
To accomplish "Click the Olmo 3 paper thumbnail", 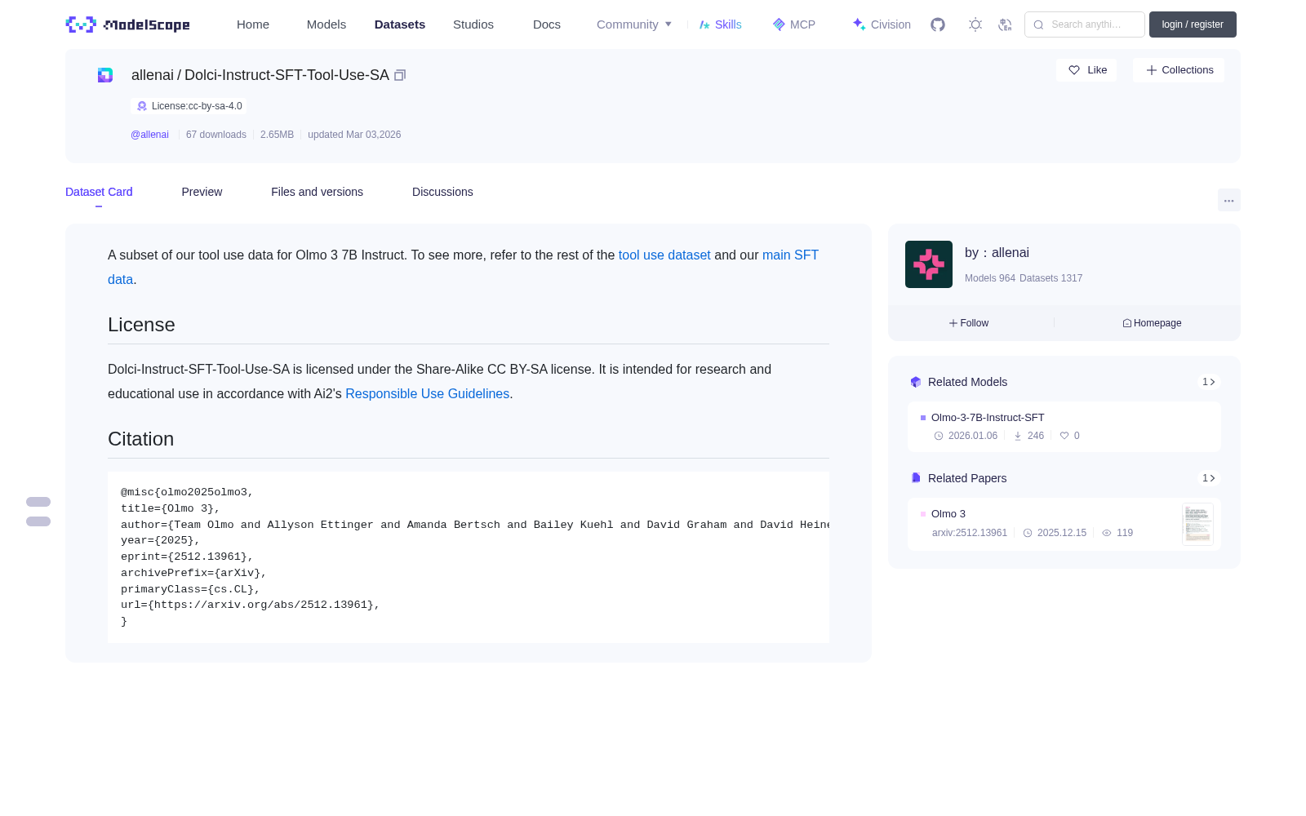I will click(x=1197, y=524).
